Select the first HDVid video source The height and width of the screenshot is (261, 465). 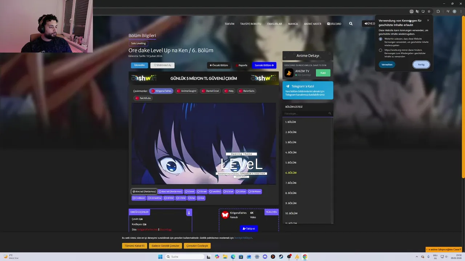(x=169, y=198)
